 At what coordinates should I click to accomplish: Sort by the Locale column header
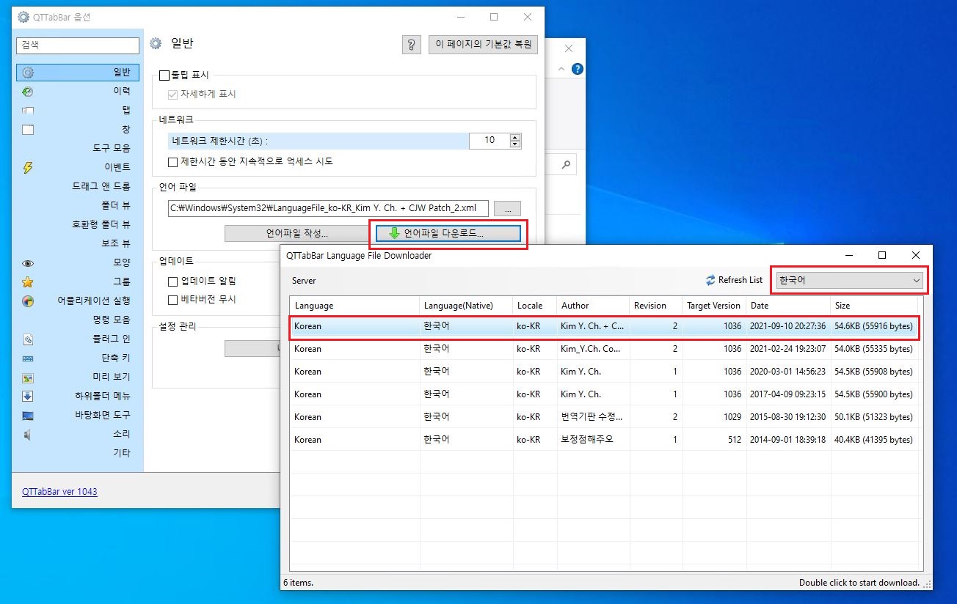pyautogui.click(x=534, y=306)
